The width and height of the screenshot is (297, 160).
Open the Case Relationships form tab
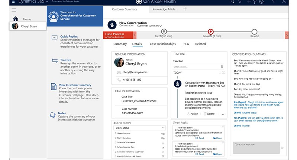163,44
